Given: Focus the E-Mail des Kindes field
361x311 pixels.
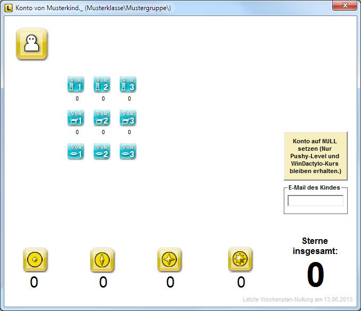Looking at the screenshot, I should 315,201.
